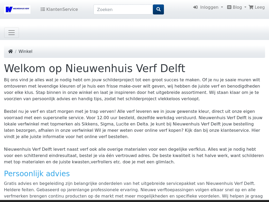Toggle the hamburger navigation menu
The height and width of the screenshot is (202, 269).
12,33
